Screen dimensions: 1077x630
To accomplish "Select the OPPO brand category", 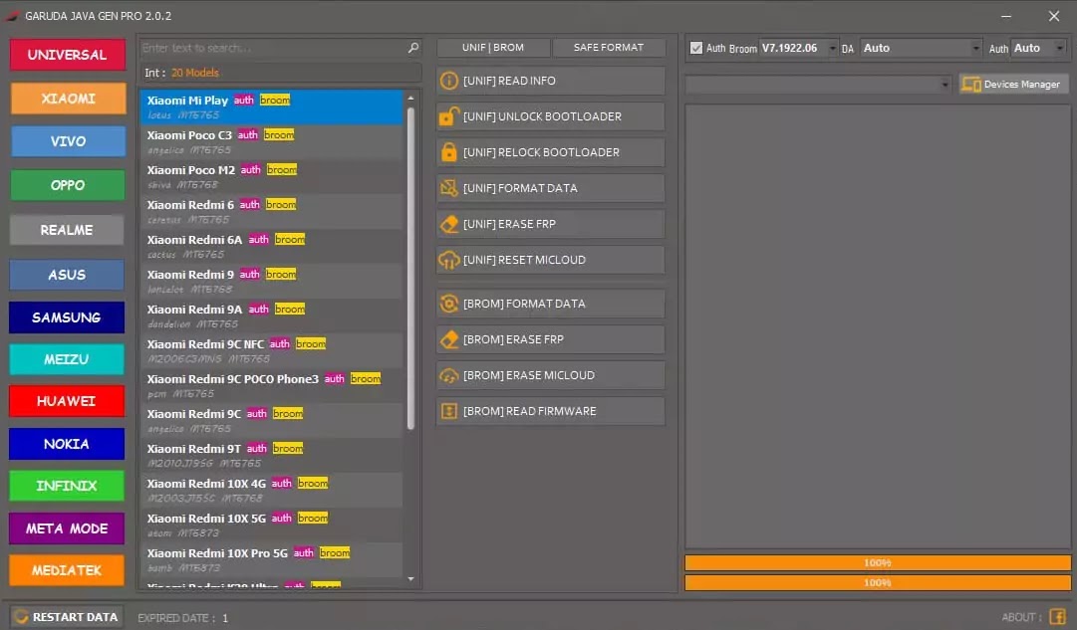I will pos(68,185).
